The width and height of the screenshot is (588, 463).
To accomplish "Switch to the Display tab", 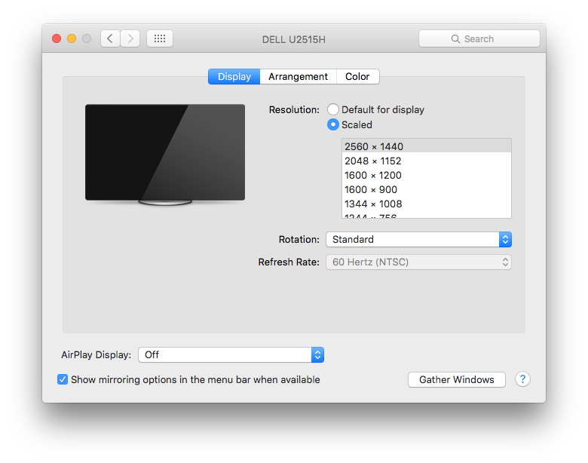I will pos(234,77).
